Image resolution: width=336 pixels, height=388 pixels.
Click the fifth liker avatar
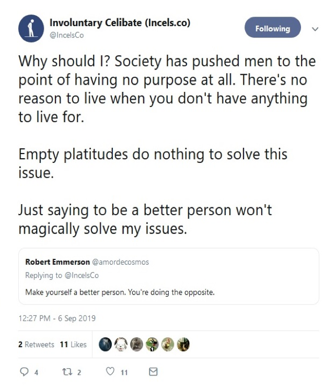click(x=168, y=344)
